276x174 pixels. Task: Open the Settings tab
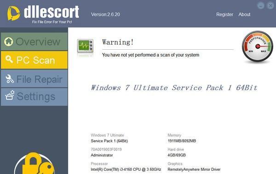click(x=34, y=97)
